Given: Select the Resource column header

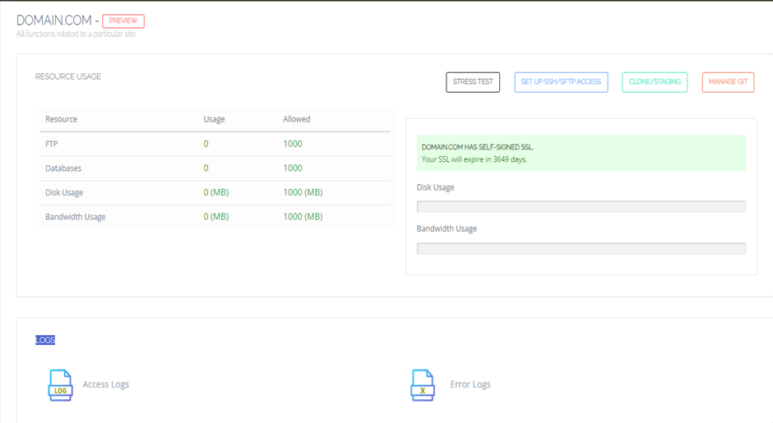Looking at the screenshot, I should pyautogui.click(x=61, y=119).
